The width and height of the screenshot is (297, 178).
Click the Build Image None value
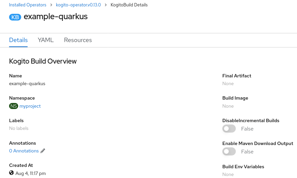[x=228, y=106]
